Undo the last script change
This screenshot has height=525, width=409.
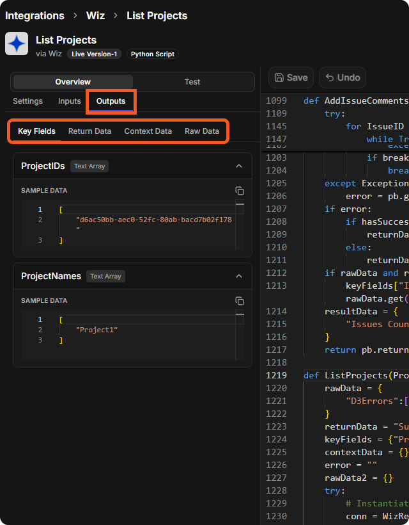coord(343,77)
